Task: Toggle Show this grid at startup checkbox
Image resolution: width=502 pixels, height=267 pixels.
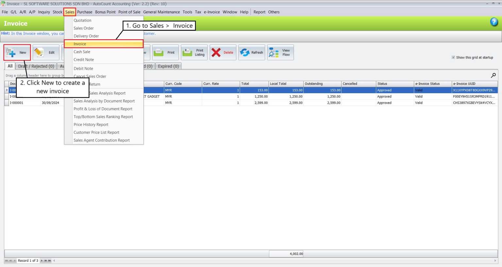Action: pos(453,57)
